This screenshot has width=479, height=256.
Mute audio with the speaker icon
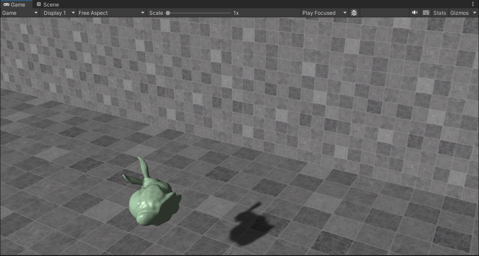(x=414, y=13)
